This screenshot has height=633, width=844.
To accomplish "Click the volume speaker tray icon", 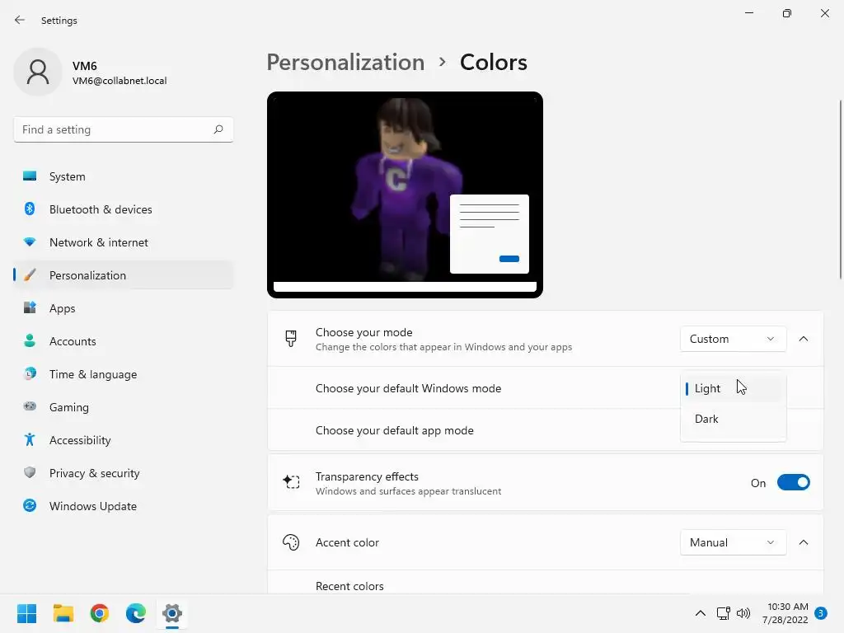I will coord(743,613).
